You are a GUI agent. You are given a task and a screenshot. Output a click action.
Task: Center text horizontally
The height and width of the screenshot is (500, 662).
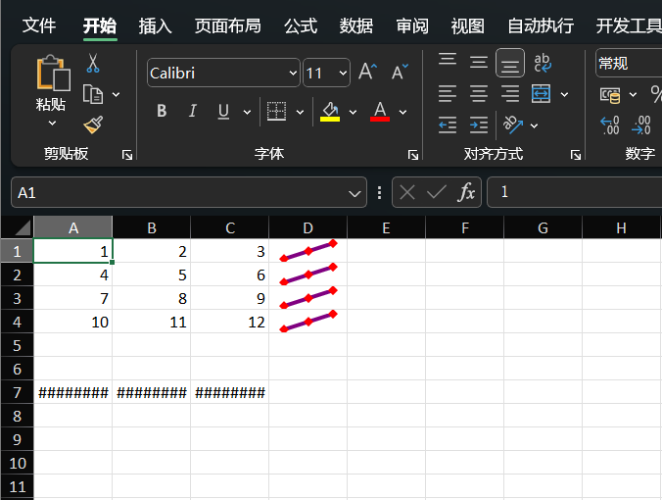[479, 94]
